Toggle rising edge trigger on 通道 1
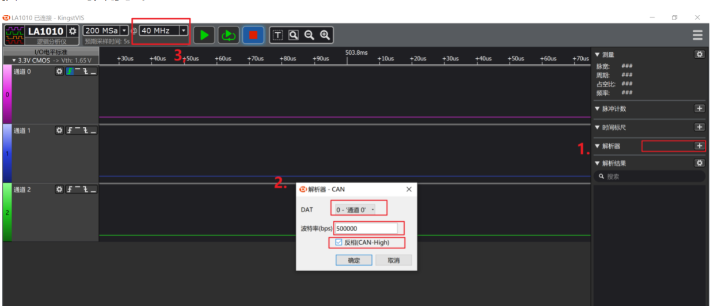Screen dimensions: 714x306 (x=69, y=130)
